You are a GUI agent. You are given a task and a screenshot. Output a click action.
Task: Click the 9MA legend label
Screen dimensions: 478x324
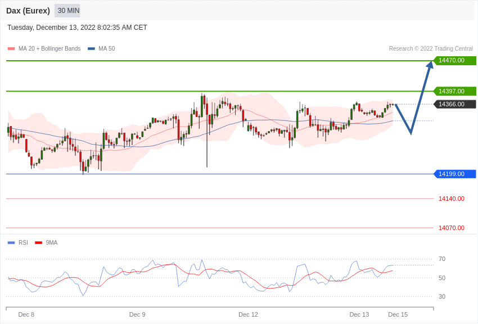coord(52,242)
